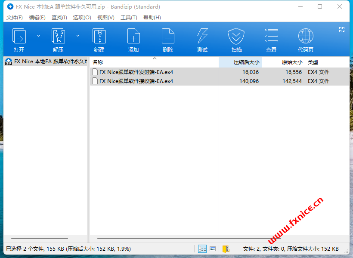Image resolution: width=353 pixels, height=258 pixels.
Task: Click the tree panel horizontal scrollbar
Action: (40, 238)
